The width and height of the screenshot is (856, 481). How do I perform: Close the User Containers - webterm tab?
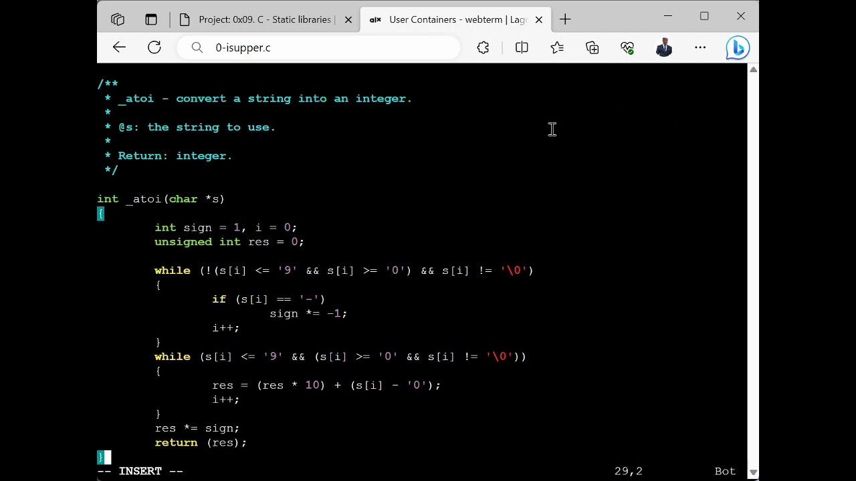pyautogui.click(x=539, y=19)
